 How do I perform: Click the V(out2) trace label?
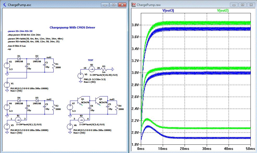coord(223,11)
